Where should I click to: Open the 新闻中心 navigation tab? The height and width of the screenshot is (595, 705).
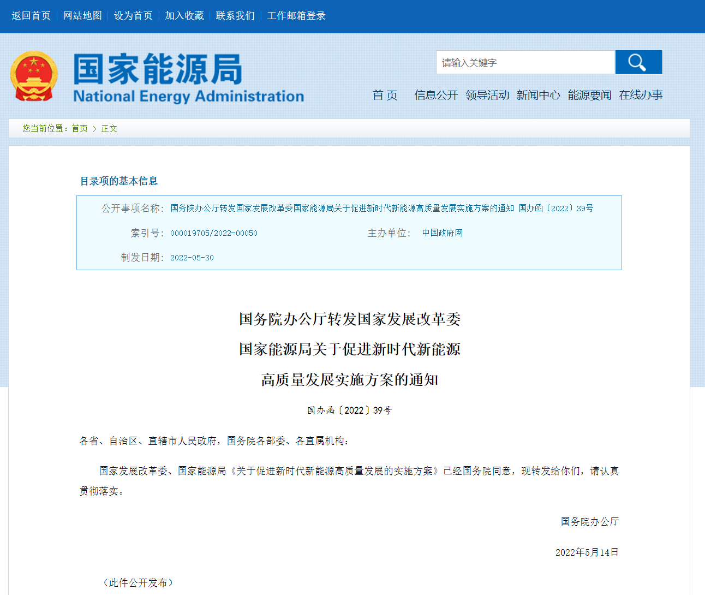538,95
